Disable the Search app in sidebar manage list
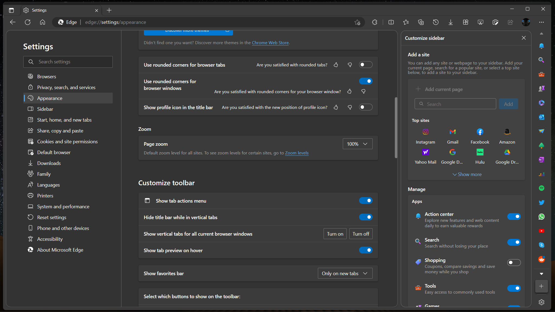Image resolution: width=555 pixels, height=312 pixels. (x=514, y=242)
